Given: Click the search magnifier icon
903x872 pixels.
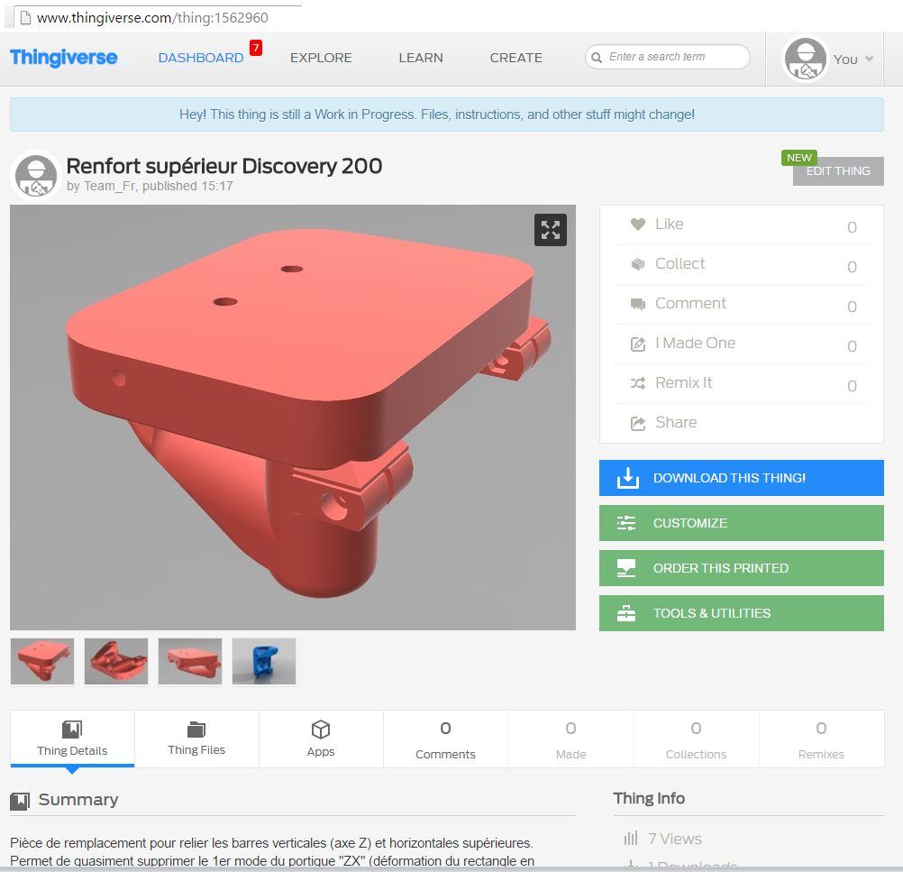Looking at the screenshot, I should pyautogui.click(x=597, y=57).
